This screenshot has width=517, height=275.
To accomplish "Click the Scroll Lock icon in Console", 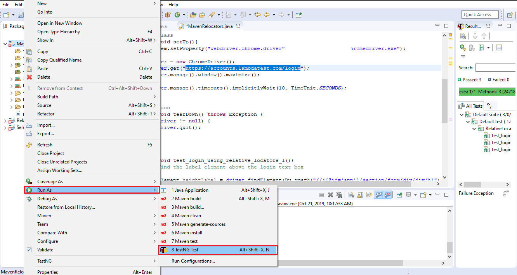I will [x=359, y=195].
